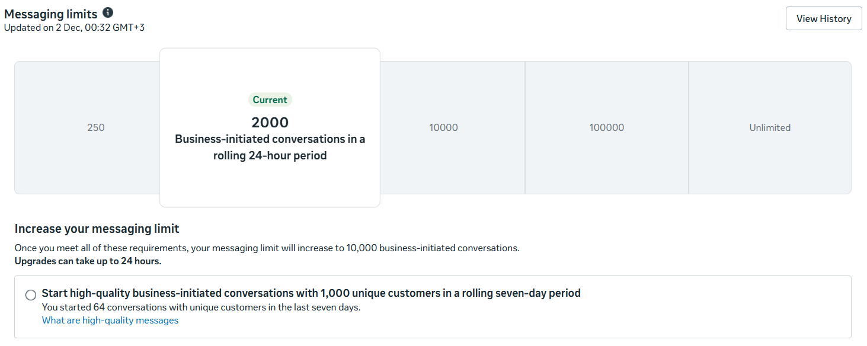867x346 pixels.
Task: Click the green Current badge
Action: point(270,100)
